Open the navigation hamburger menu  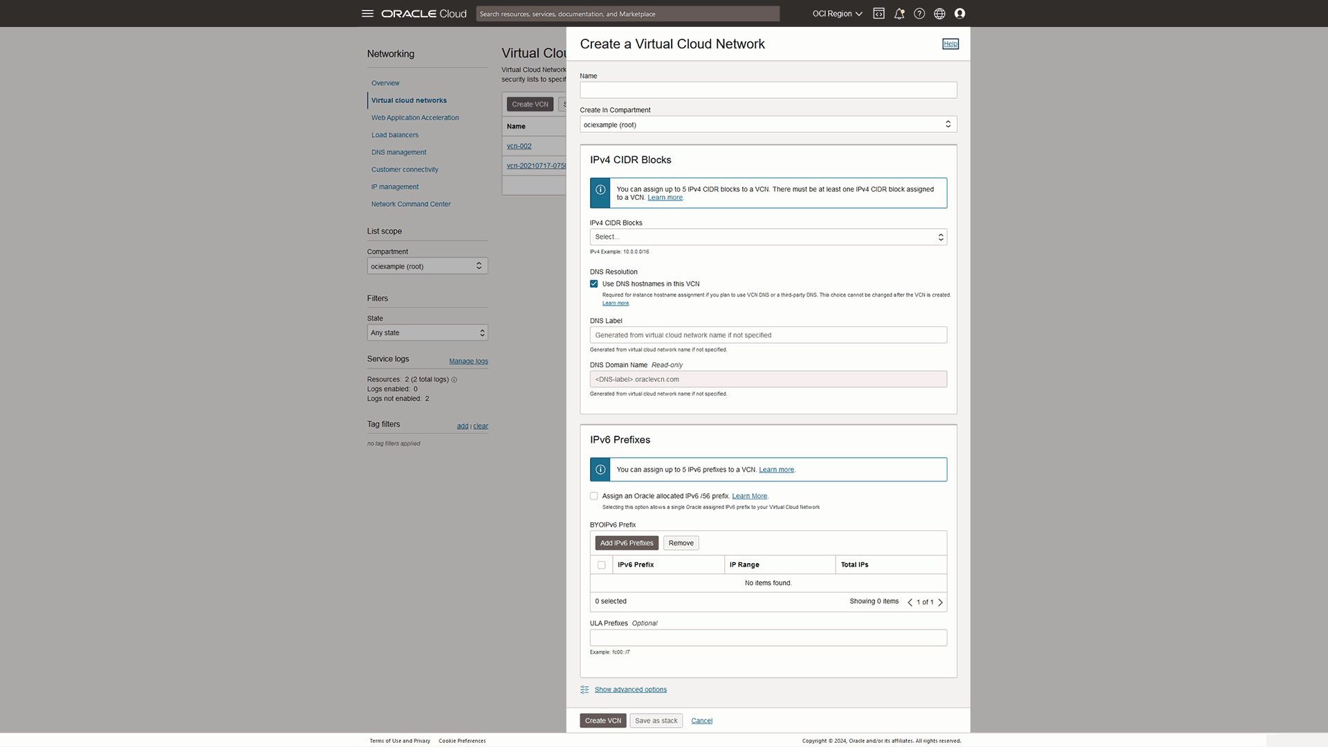[367, 13]
